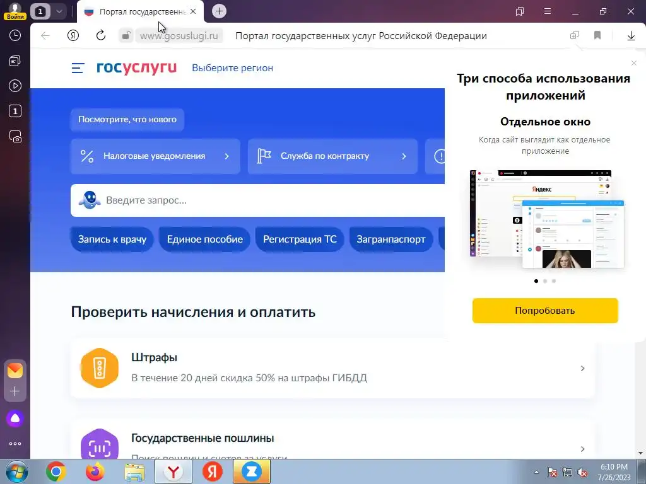The width and height of the screenshot is (646, 484).
Task: Click the 6:10 PM taskbar clock
Action: click(x=614, y=472)
